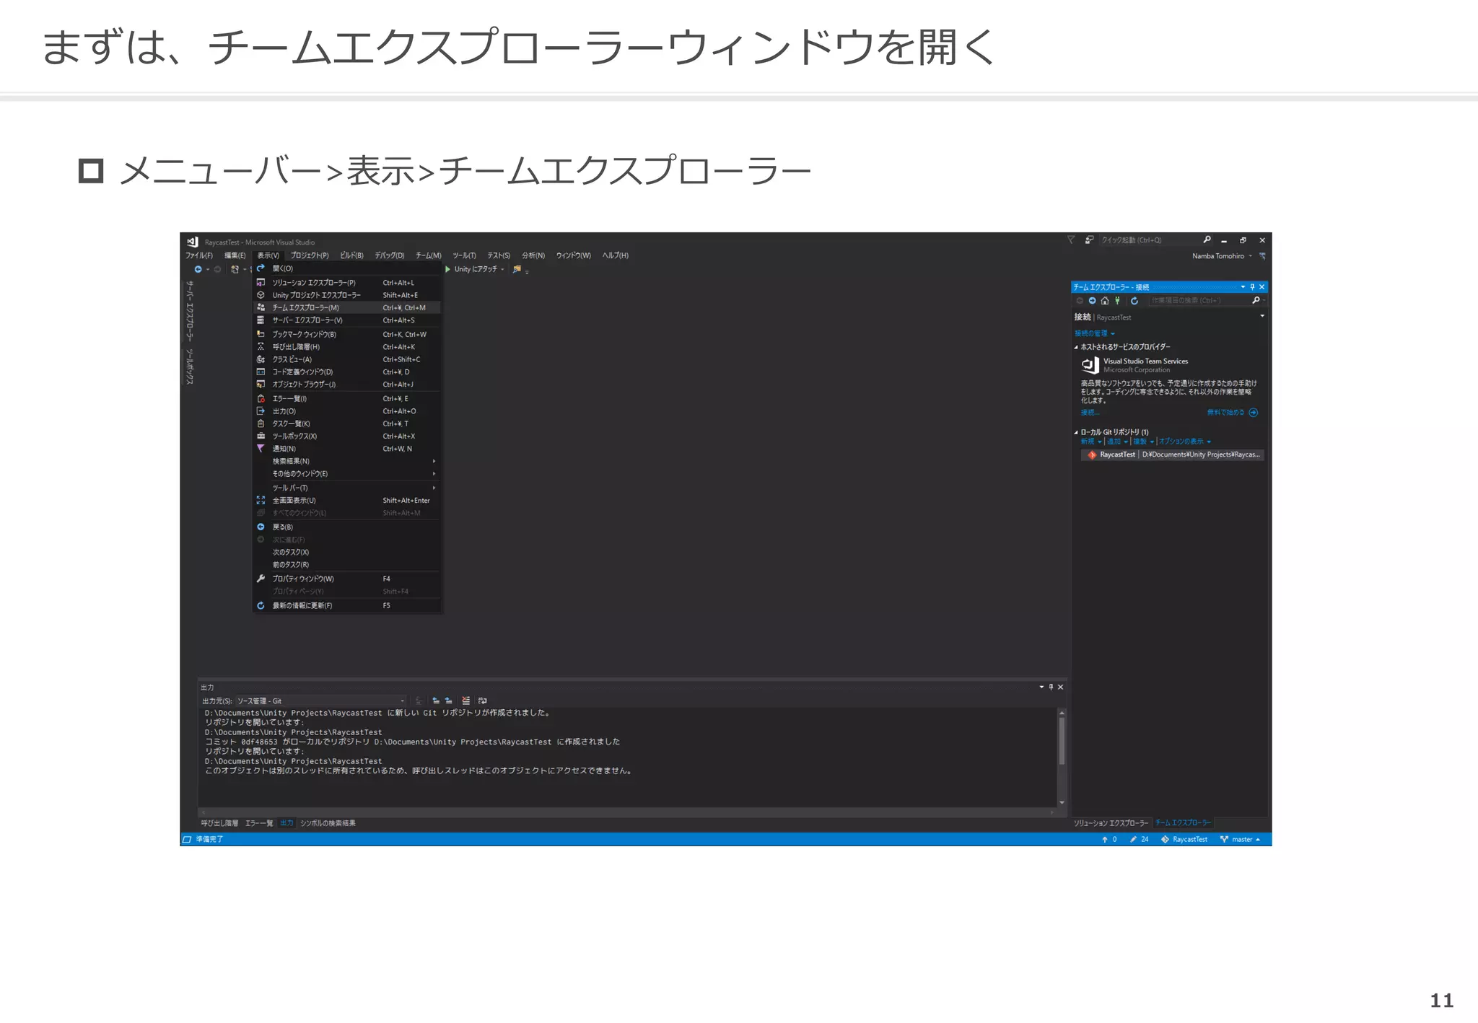Open チーム(M) menu in menu bar

point(428,255)
